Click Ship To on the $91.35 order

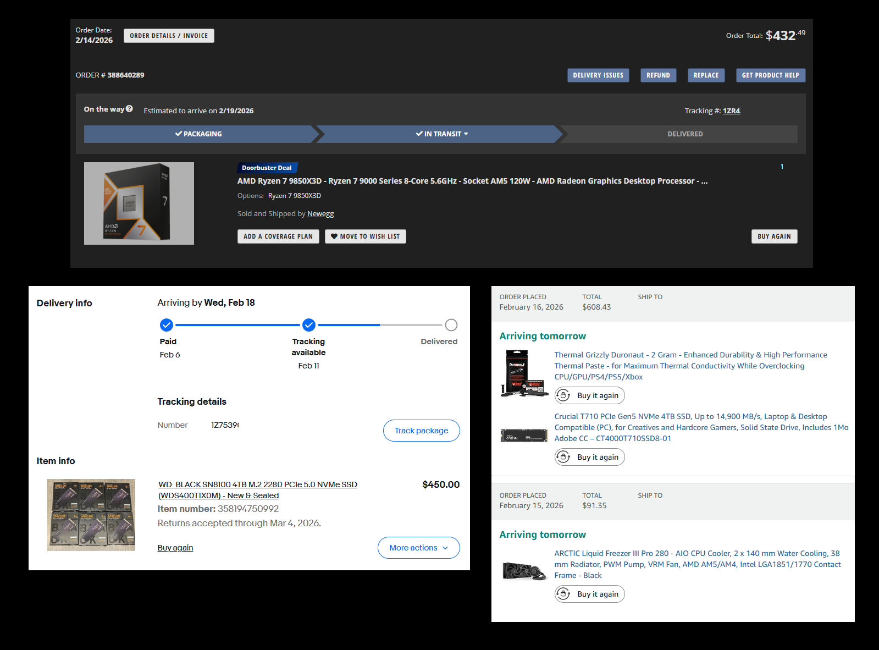(x=650, y=495)
